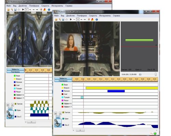171x136 pixels.
Task: Click the Z axis button in front window
Action: pyautogui.click(x=60, y=114)
